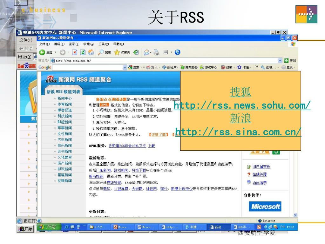Open http://rss.sina.com.cn/ link in orange box
Image resolution: width=325 pixels, height=244 pixels.
[x=238, y=132]
